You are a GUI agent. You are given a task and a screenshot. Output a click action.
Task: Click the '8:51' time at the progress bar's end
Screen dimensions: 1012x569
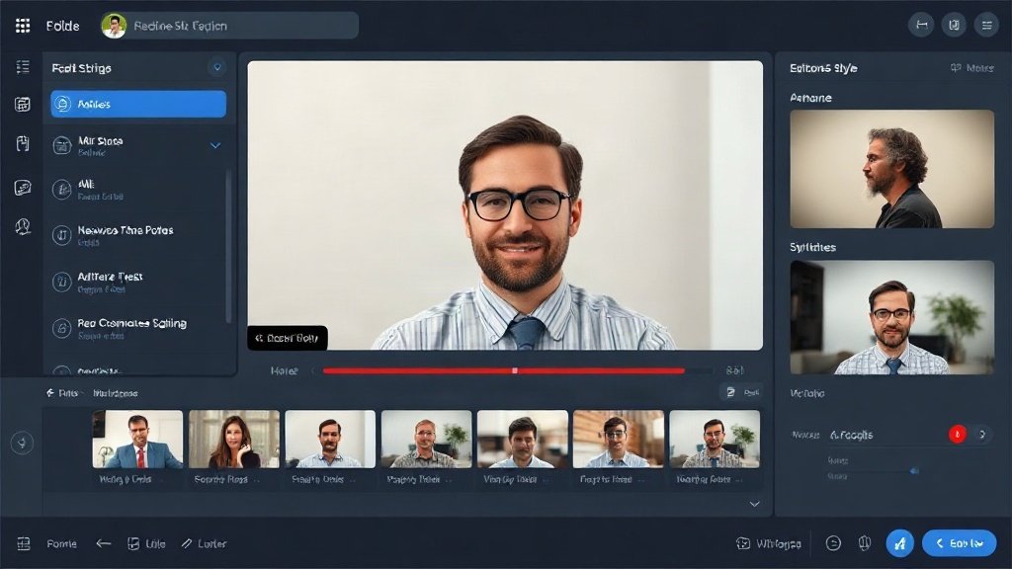(734, 370)
